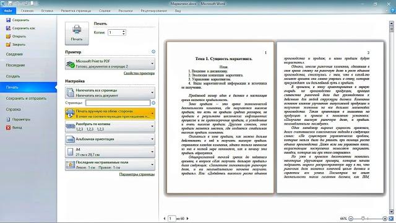Increase the copies count with up arrow

tap(124, 31)
